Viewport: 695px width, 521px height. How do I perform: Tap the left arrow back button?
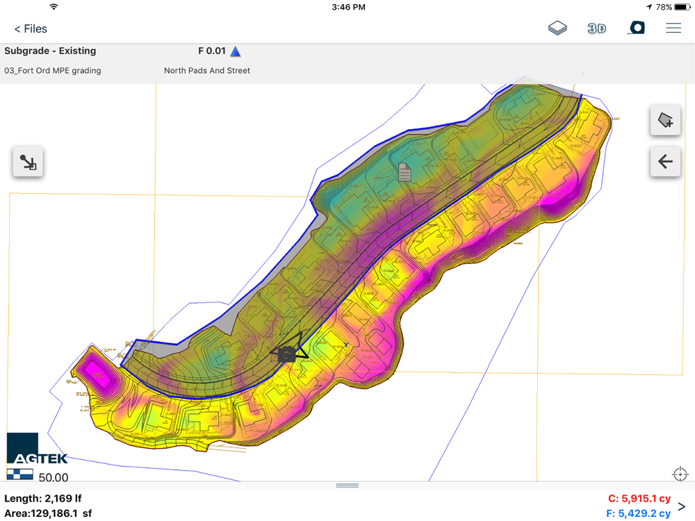(665, 162)
